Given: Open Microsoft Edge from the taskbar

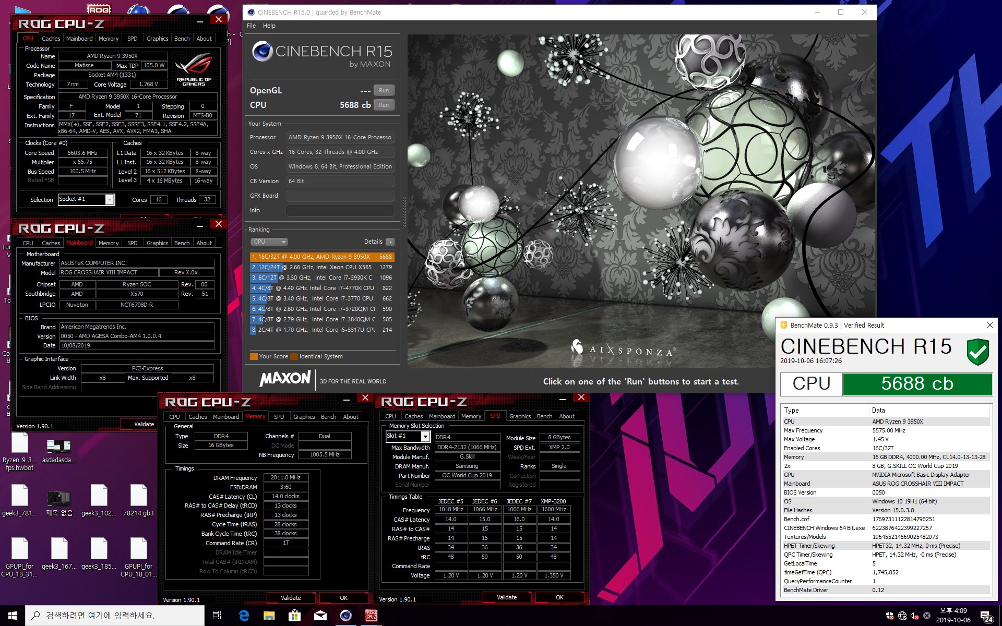Looking at the screenshot, I should tap(244, 616).
